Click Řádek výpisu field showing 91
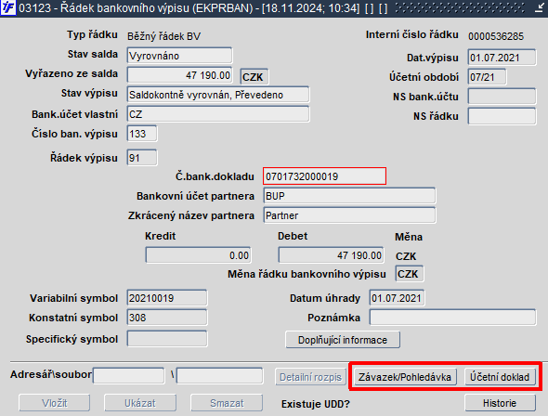The height and width of the screenshot is (416, 548). (x=142, y=158)
